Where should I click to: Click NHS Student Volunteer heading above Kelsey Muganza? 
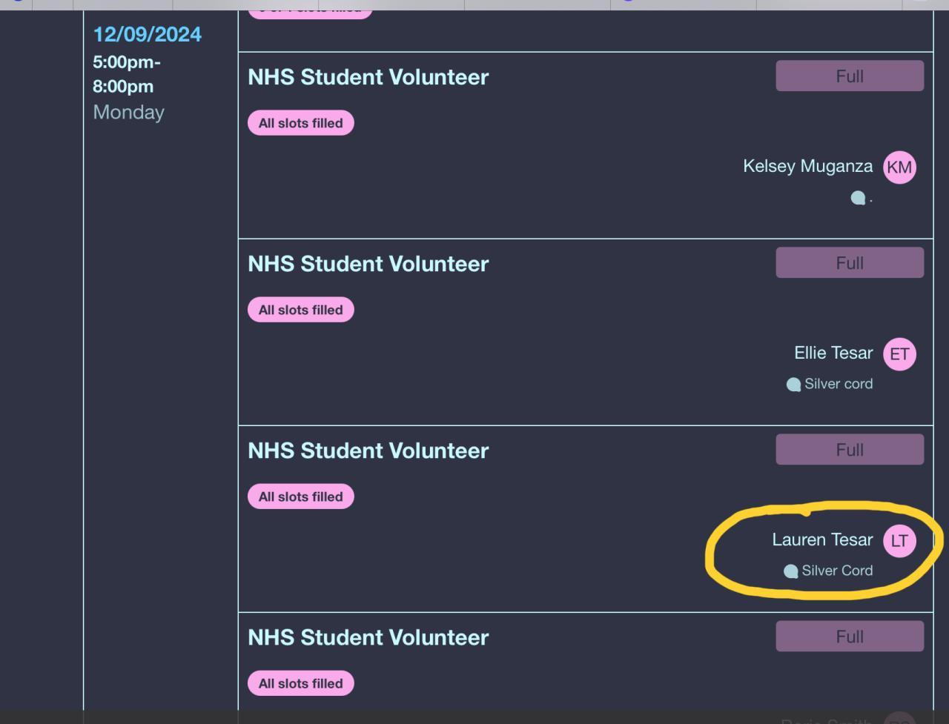coord(368,77)
